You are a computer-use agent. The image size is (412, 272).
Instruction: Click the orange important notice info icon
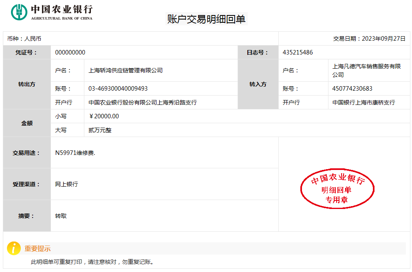click(13, 248)
